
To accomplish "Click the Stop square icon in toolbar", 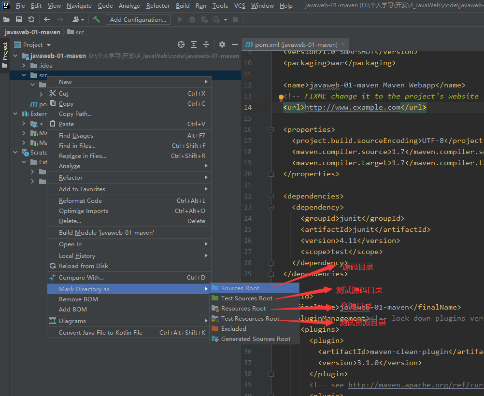I will [235, 19].
